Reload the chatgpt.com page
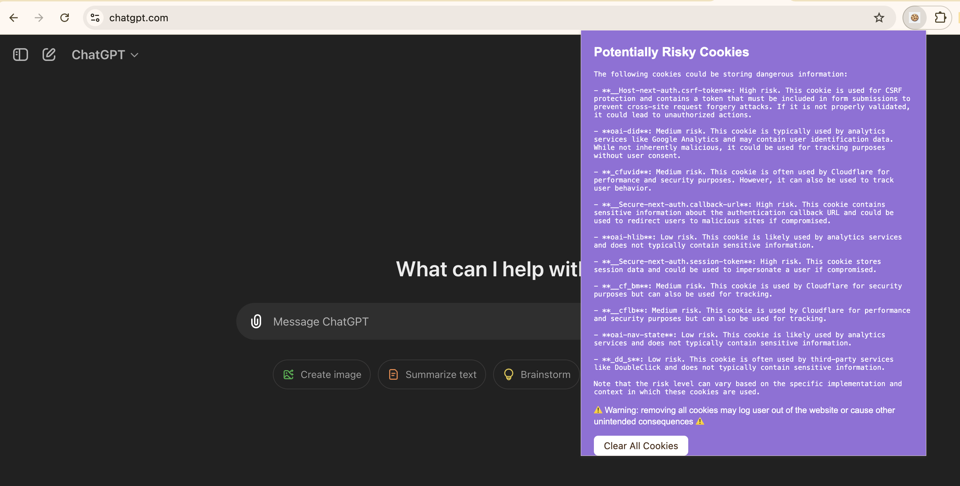 coord(65,17)
